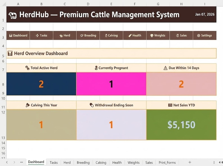This screenshot has height=166, width=223.
Task: Select the tan Calving This Year value cell
Action: (x=41, y=125)
